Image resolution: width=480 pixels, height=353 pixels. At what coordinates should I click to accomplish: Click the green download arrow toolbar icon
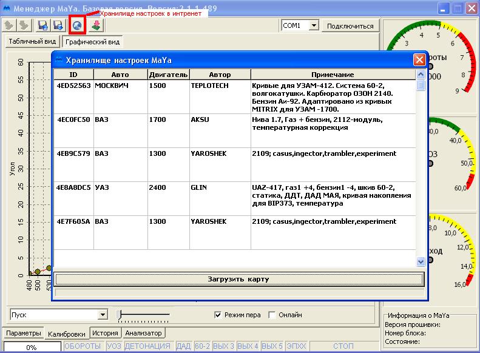[96, 25]
